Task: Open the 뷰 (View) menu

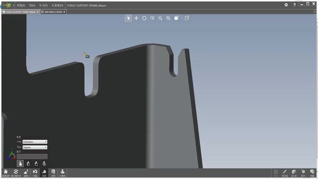Action: coord(32,5)
